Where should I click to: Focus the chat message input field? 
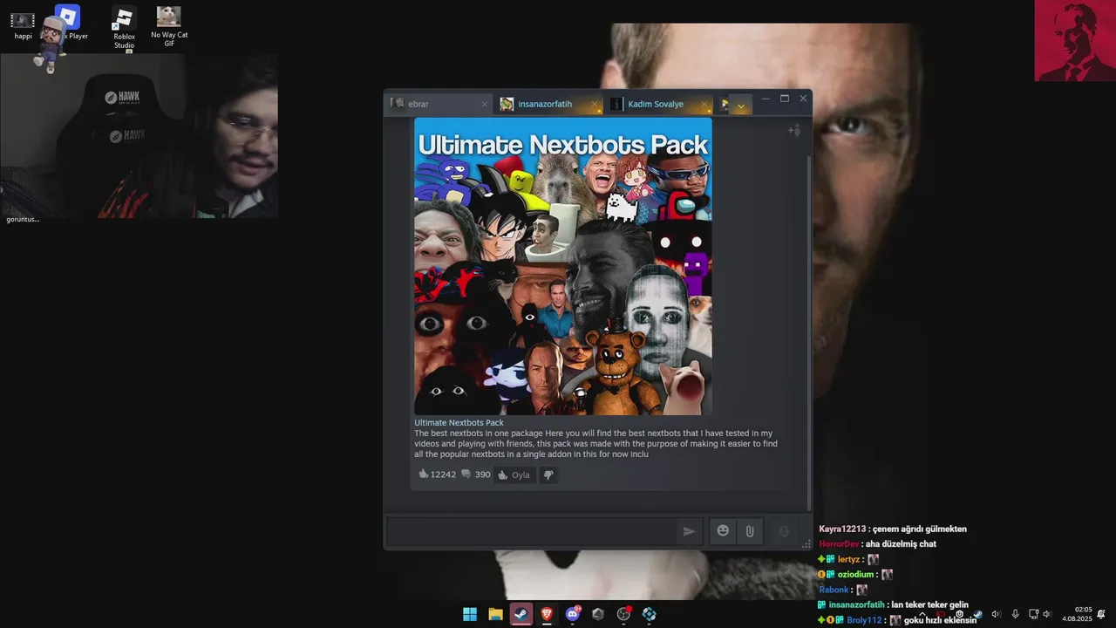point(532,531)
